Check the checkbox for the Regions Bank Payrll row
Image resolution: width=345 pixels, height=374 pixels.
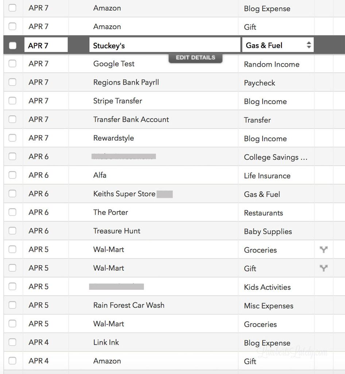coord(13,82)
